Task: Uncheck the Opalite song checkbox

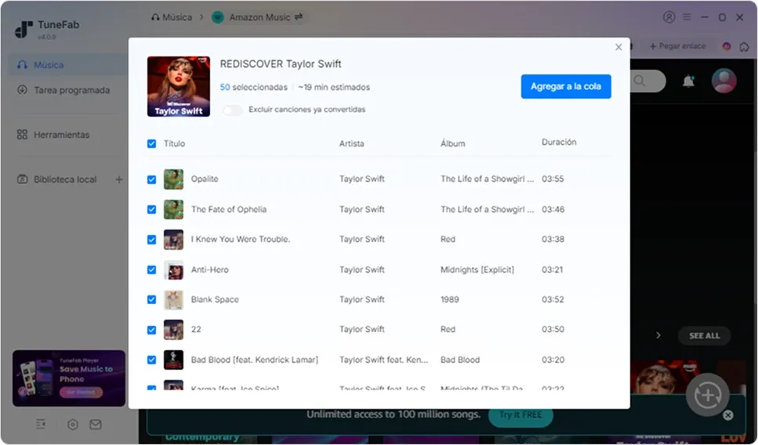Action: 152,179
